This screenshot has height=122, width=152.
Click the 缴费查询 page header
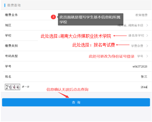[14, 5]
